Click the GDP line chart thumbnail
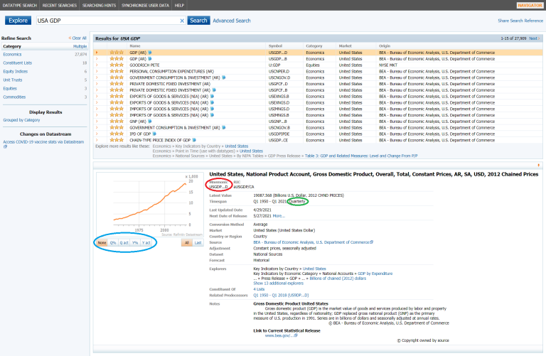The image size is (546, 356). 150,203
